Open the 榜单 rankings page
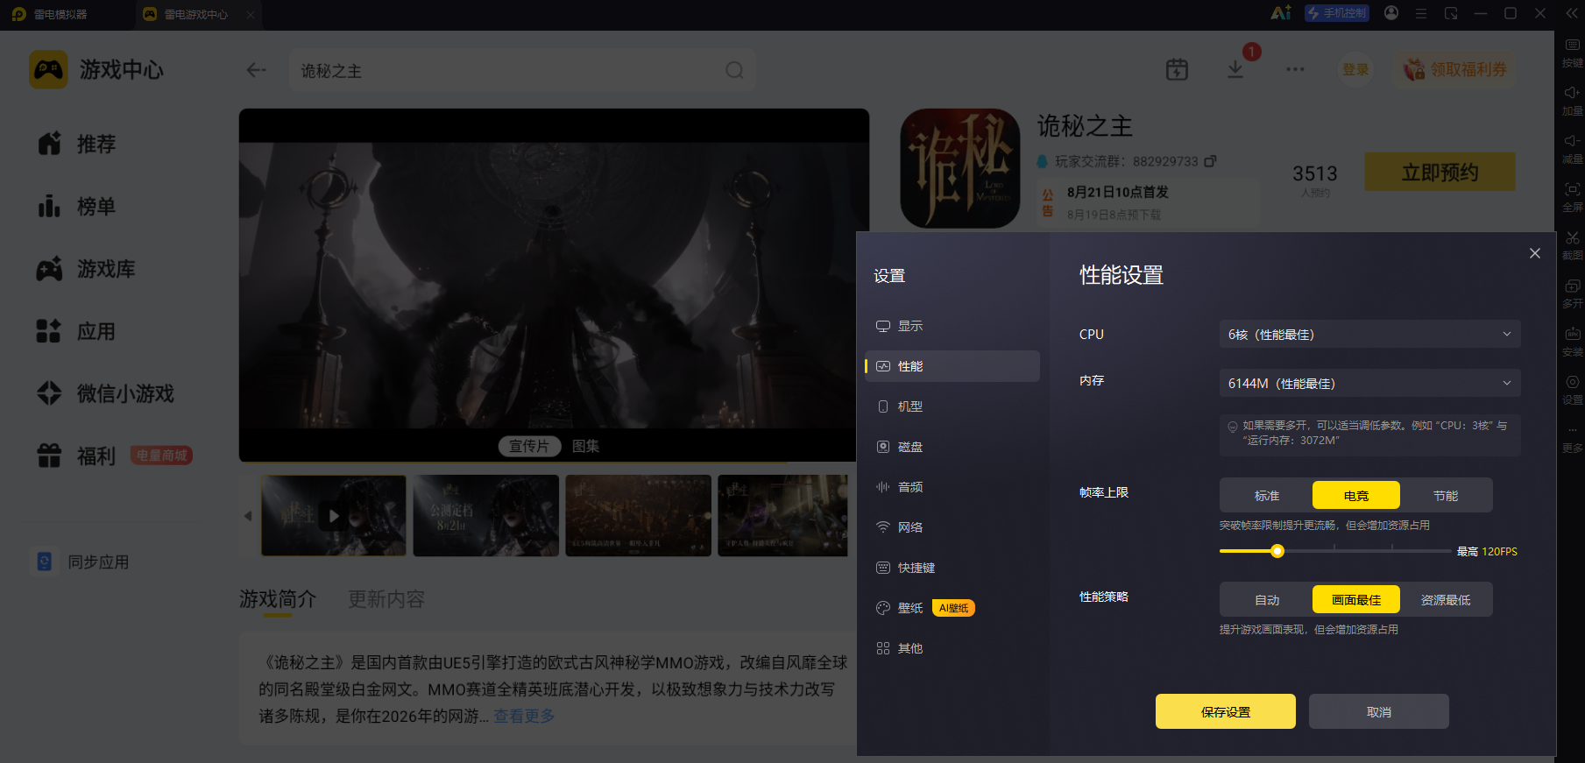The width and height of the screenshot is (1585, 763). coord(77,207)
